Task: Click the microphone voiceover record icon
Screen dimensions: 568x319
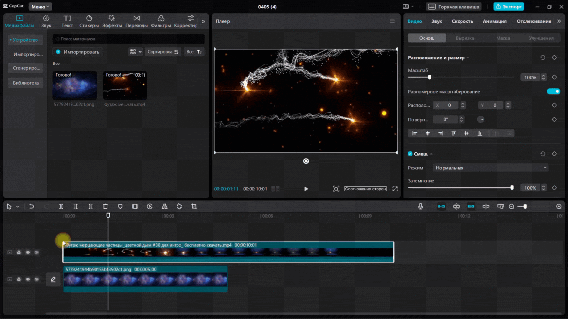Action: click(420, 207)
